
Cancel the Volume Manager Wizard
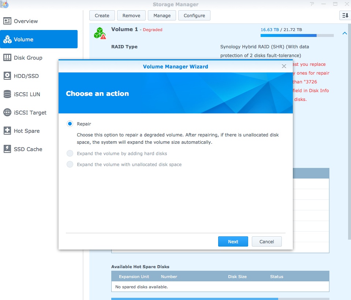click(266, 241)
